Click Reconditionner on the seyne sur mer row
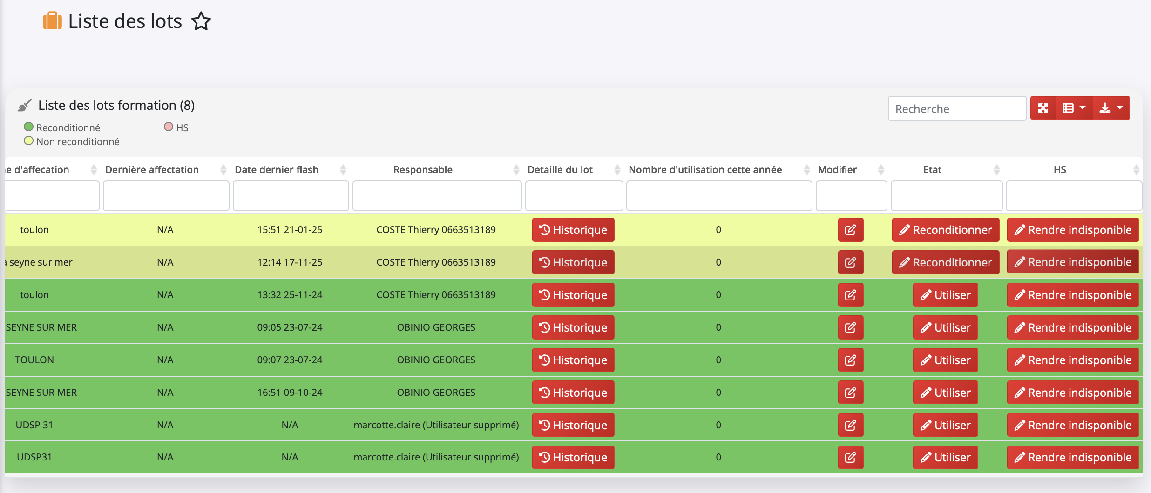Viewport: 1151px width, 493px height. 945,262
